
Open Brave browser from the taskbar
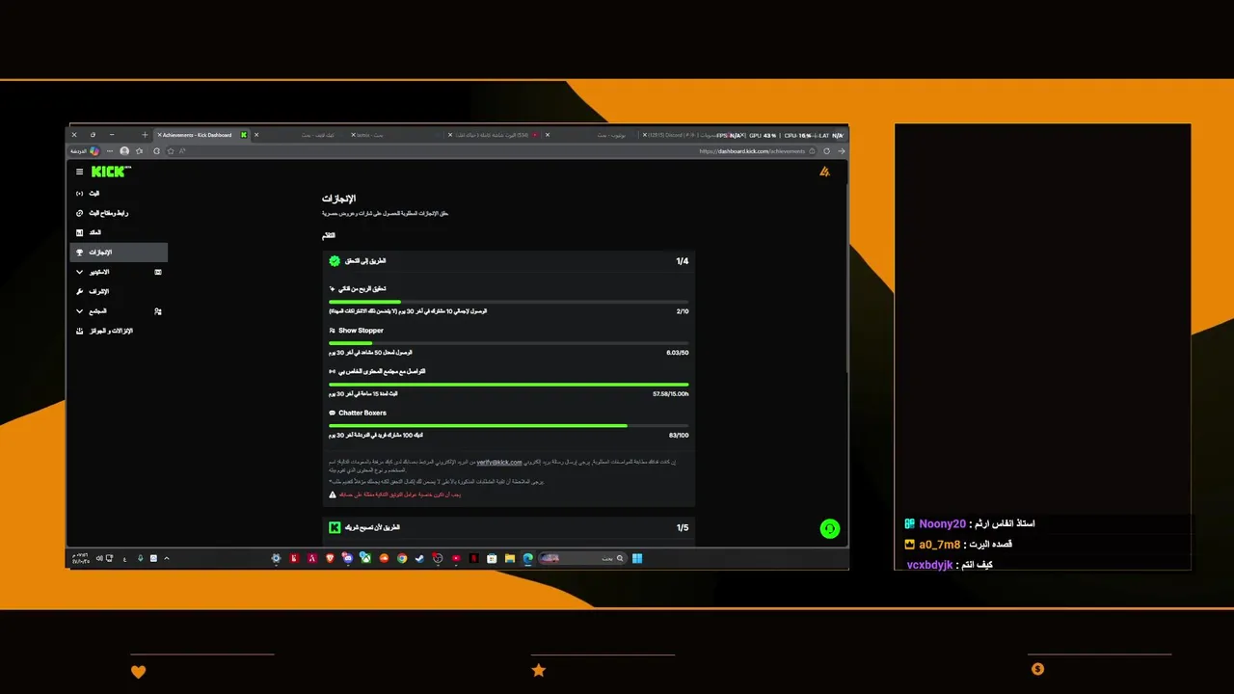click(x=330, y=558)
